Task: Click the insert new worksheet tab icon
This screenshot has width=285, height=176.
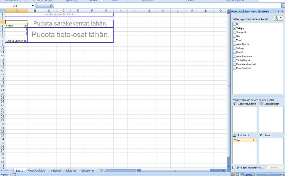Action: (101, 170)
